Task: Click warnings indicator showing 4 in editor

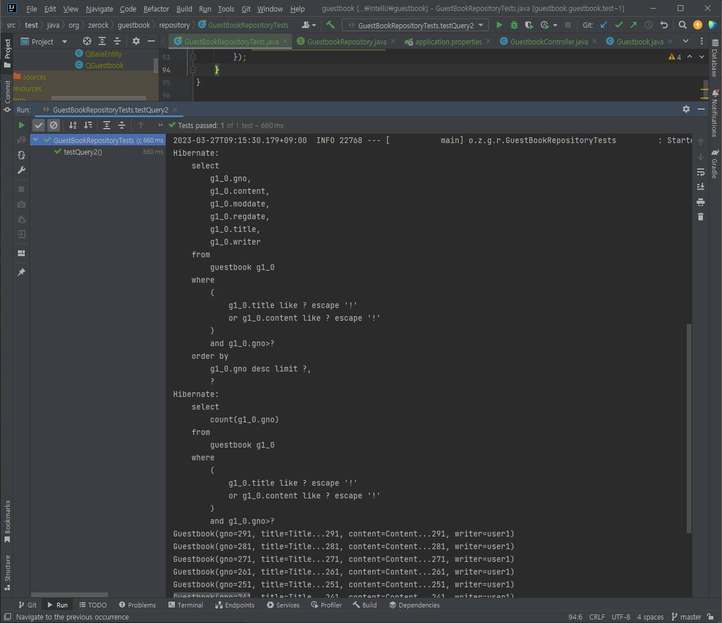Action: (675, 57)
